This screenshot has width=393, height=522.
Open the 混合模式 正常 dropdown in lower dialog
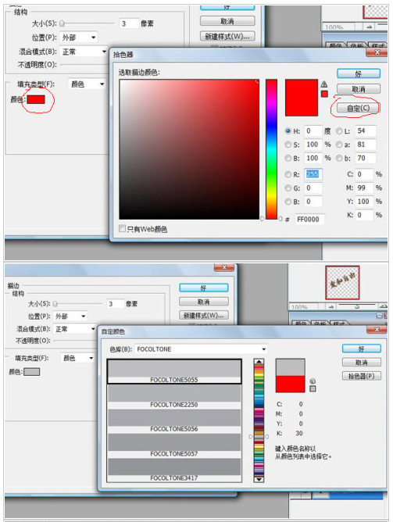(x=75, y=329)
